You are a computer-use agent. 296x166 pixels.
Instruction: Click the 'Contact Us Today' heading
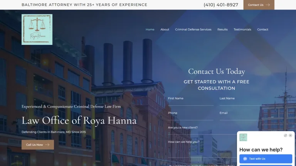pyautogui.click(x=217, y=71)
